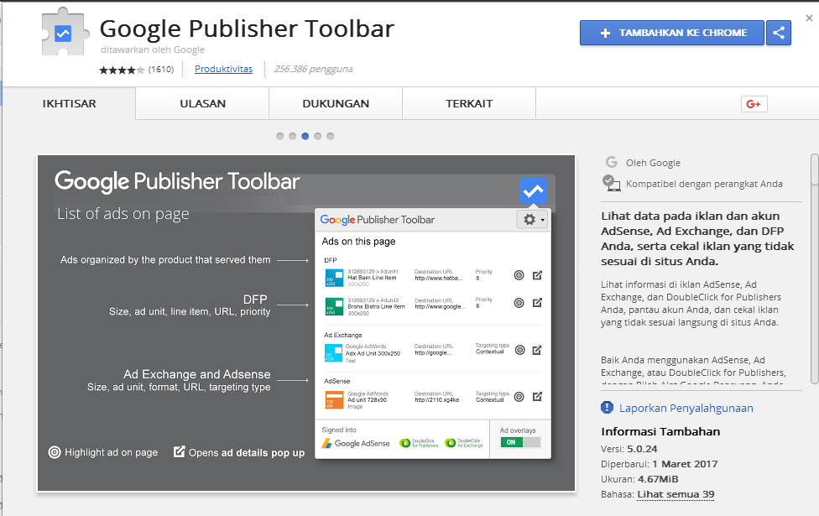Select the second carousel dot
The height and width of the screenshot is (516, 819).
tap(293, 136)
